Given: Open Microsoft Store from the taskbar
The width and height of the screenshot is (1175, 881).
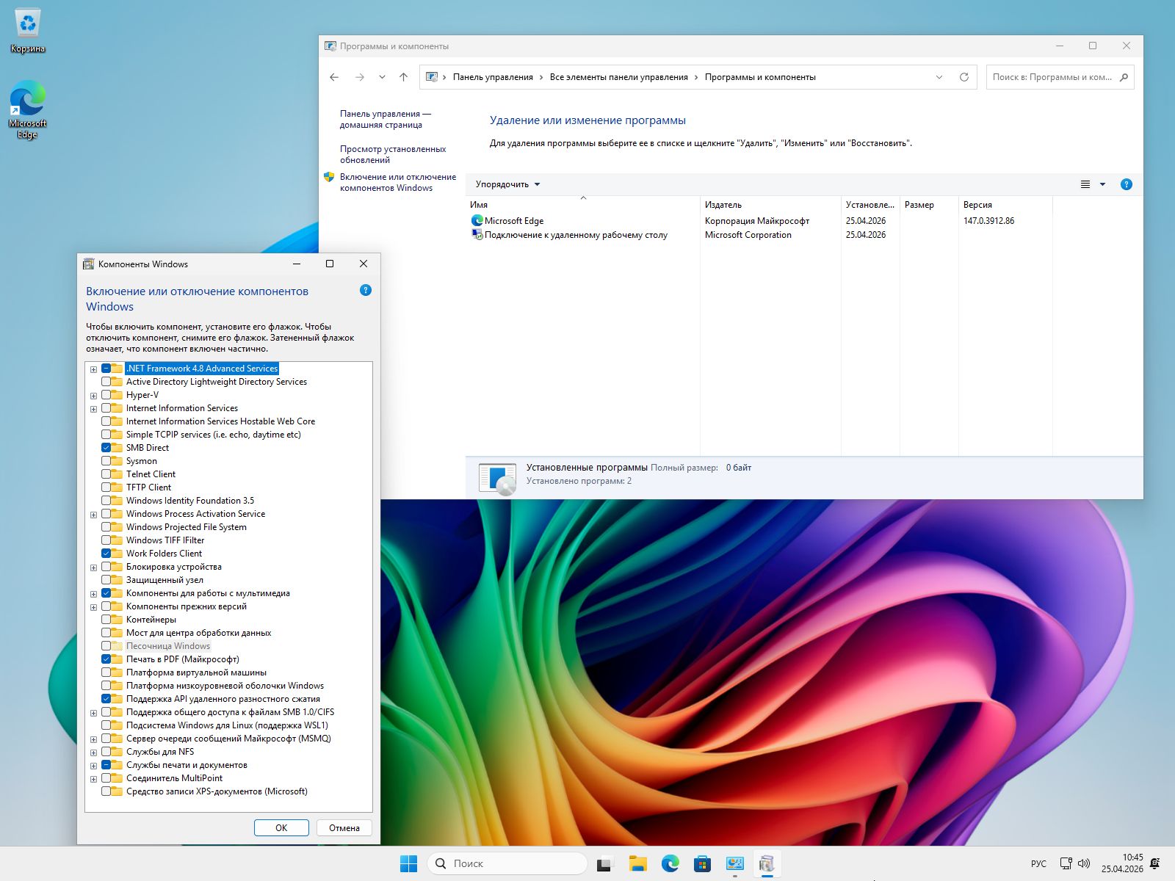Looking at the screenshot, I should coord(702,863).
